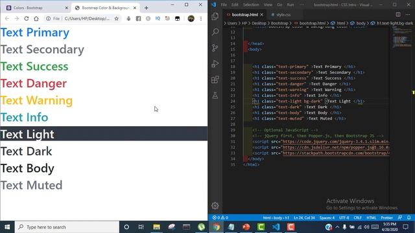Open the Edit menu in VS Code
This screenshot has height=233, width=415.
click(235, 5)
